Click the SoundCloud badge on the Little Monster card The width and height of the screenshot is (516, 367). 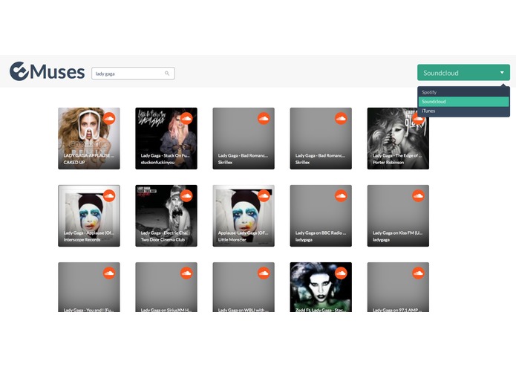pyautogui.click(x=264, y=195)
